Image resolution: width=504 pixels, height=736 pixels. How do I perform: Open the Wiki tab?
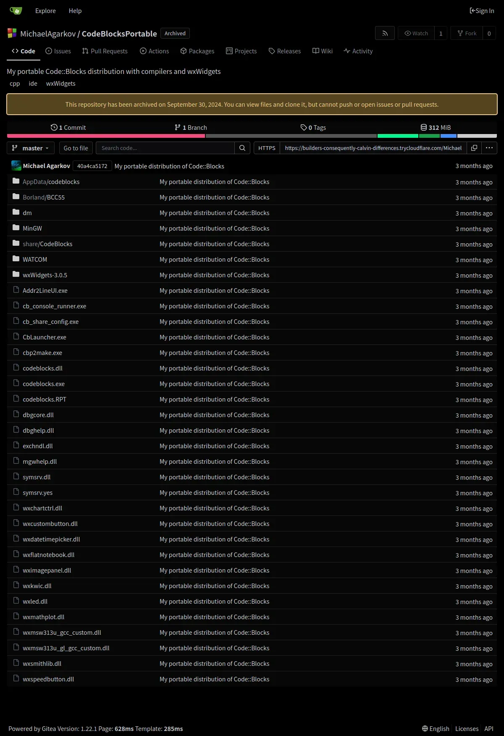coord(323,51)
